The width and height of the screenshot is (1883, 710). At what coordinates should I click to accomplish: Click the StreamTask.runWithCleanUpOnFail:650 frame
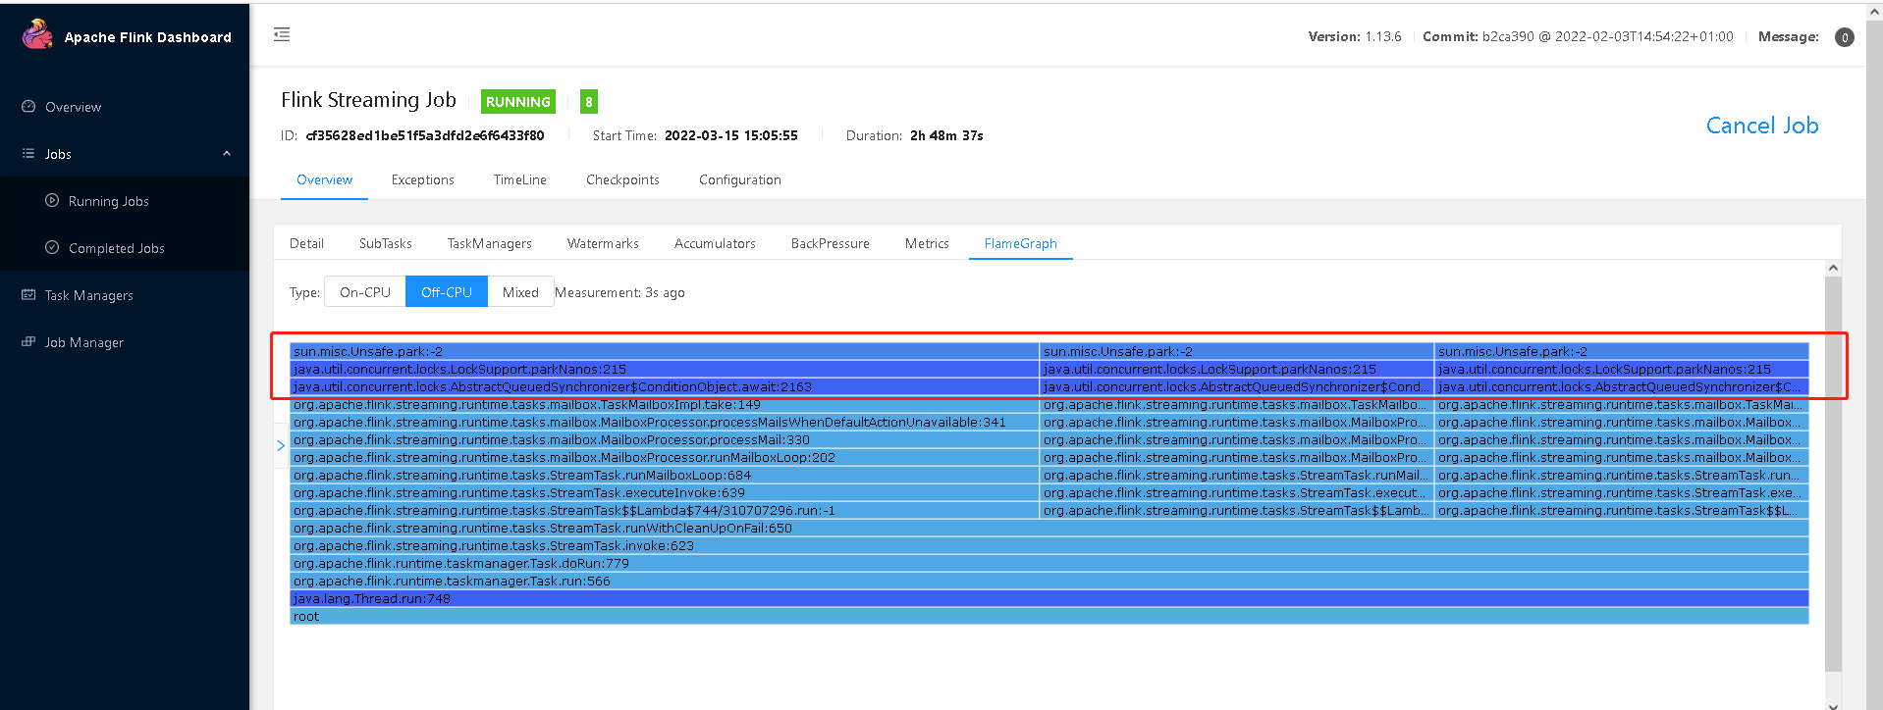(x=1049, y=529)
